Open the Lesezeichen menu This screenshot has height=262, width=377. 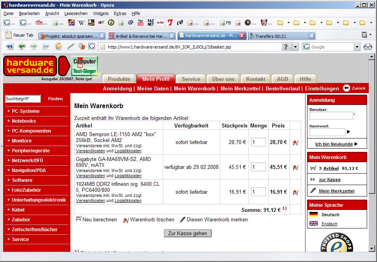76,13
